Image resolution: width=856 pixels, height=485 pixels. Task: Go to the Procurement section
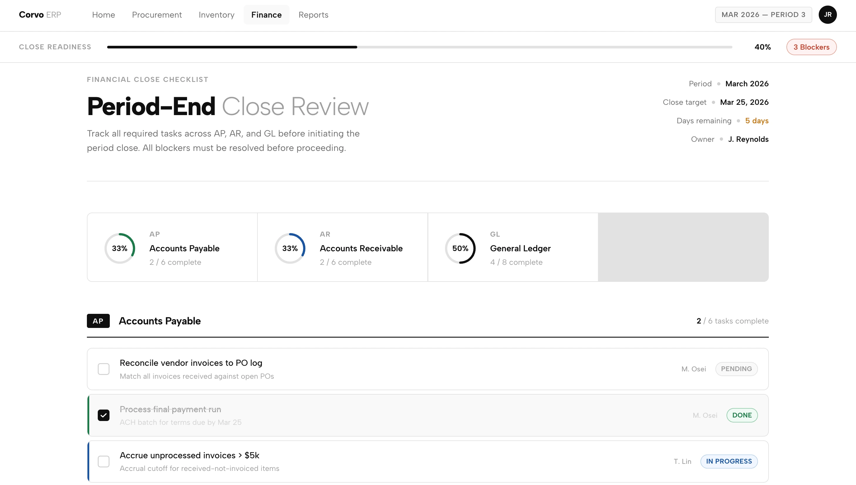(157, 15)
